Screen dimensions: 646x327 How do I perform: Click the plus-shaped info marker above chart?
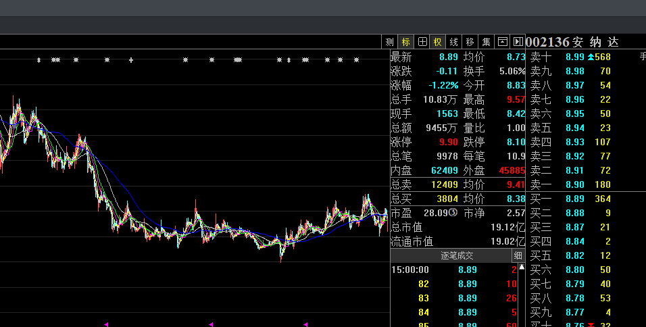click(130, 60)
